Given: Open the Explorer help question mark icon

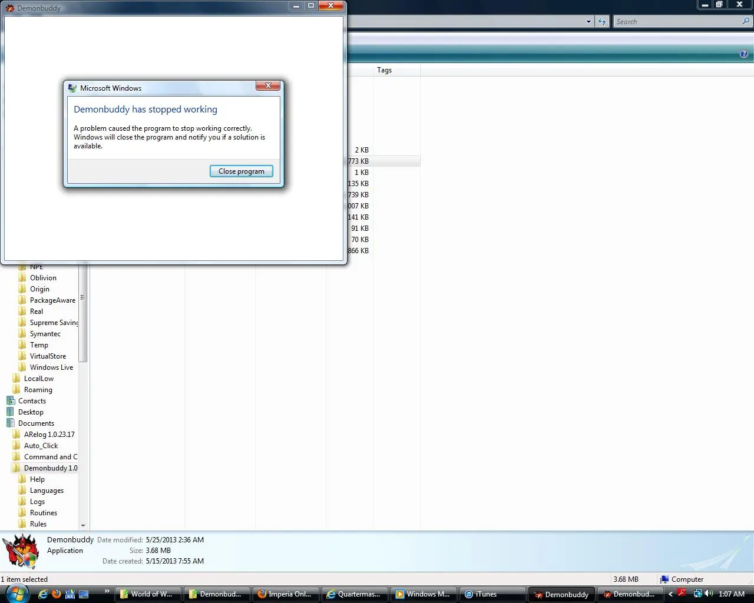Looking at the screenshot, I should pos(743,54).
